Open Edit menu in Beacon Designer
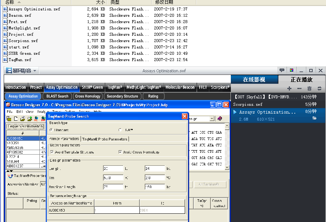 point(19,112)
